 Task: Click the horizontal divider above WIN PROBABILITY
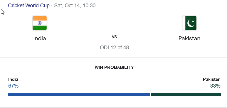pyautogui.click(x=113, y=58)
